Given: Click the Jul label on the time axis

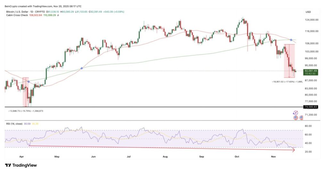Looking at the screenshot, I should point(128,157).
